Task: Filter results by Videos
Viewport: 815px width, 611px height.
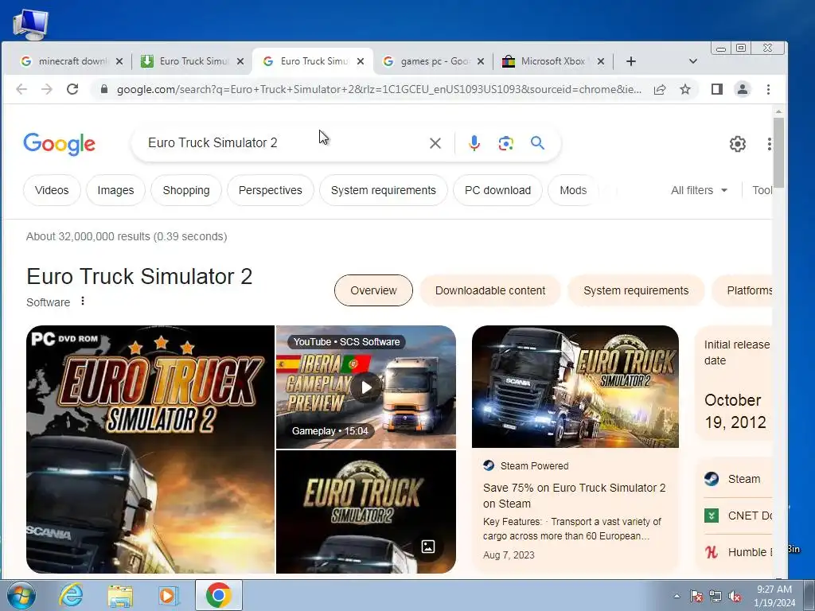Action: click(52, 190)
